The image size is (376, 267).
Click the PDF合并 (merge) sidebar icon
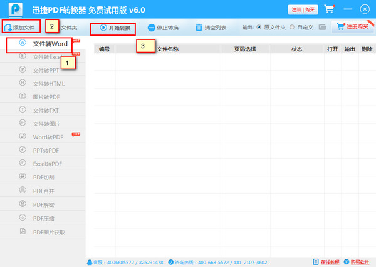point(23,190)
